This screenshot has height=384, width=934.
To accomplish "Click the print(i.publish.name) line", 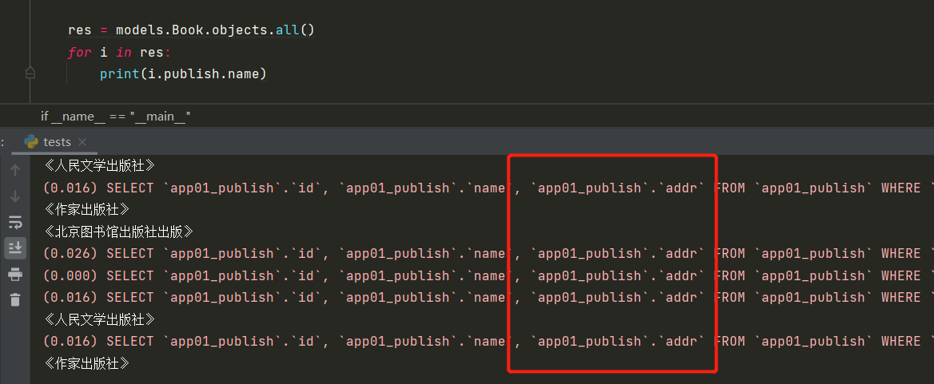I will (x=183, y=74).
